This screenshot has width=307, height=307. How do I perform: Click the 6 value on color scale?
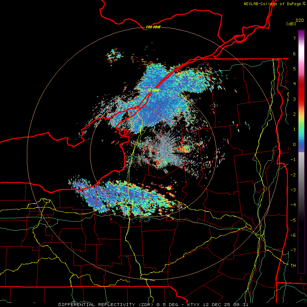(x=294, y=54)
